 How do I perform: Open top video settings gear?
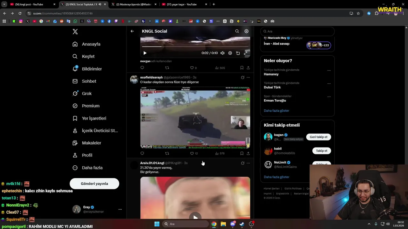tap(230, 53)
